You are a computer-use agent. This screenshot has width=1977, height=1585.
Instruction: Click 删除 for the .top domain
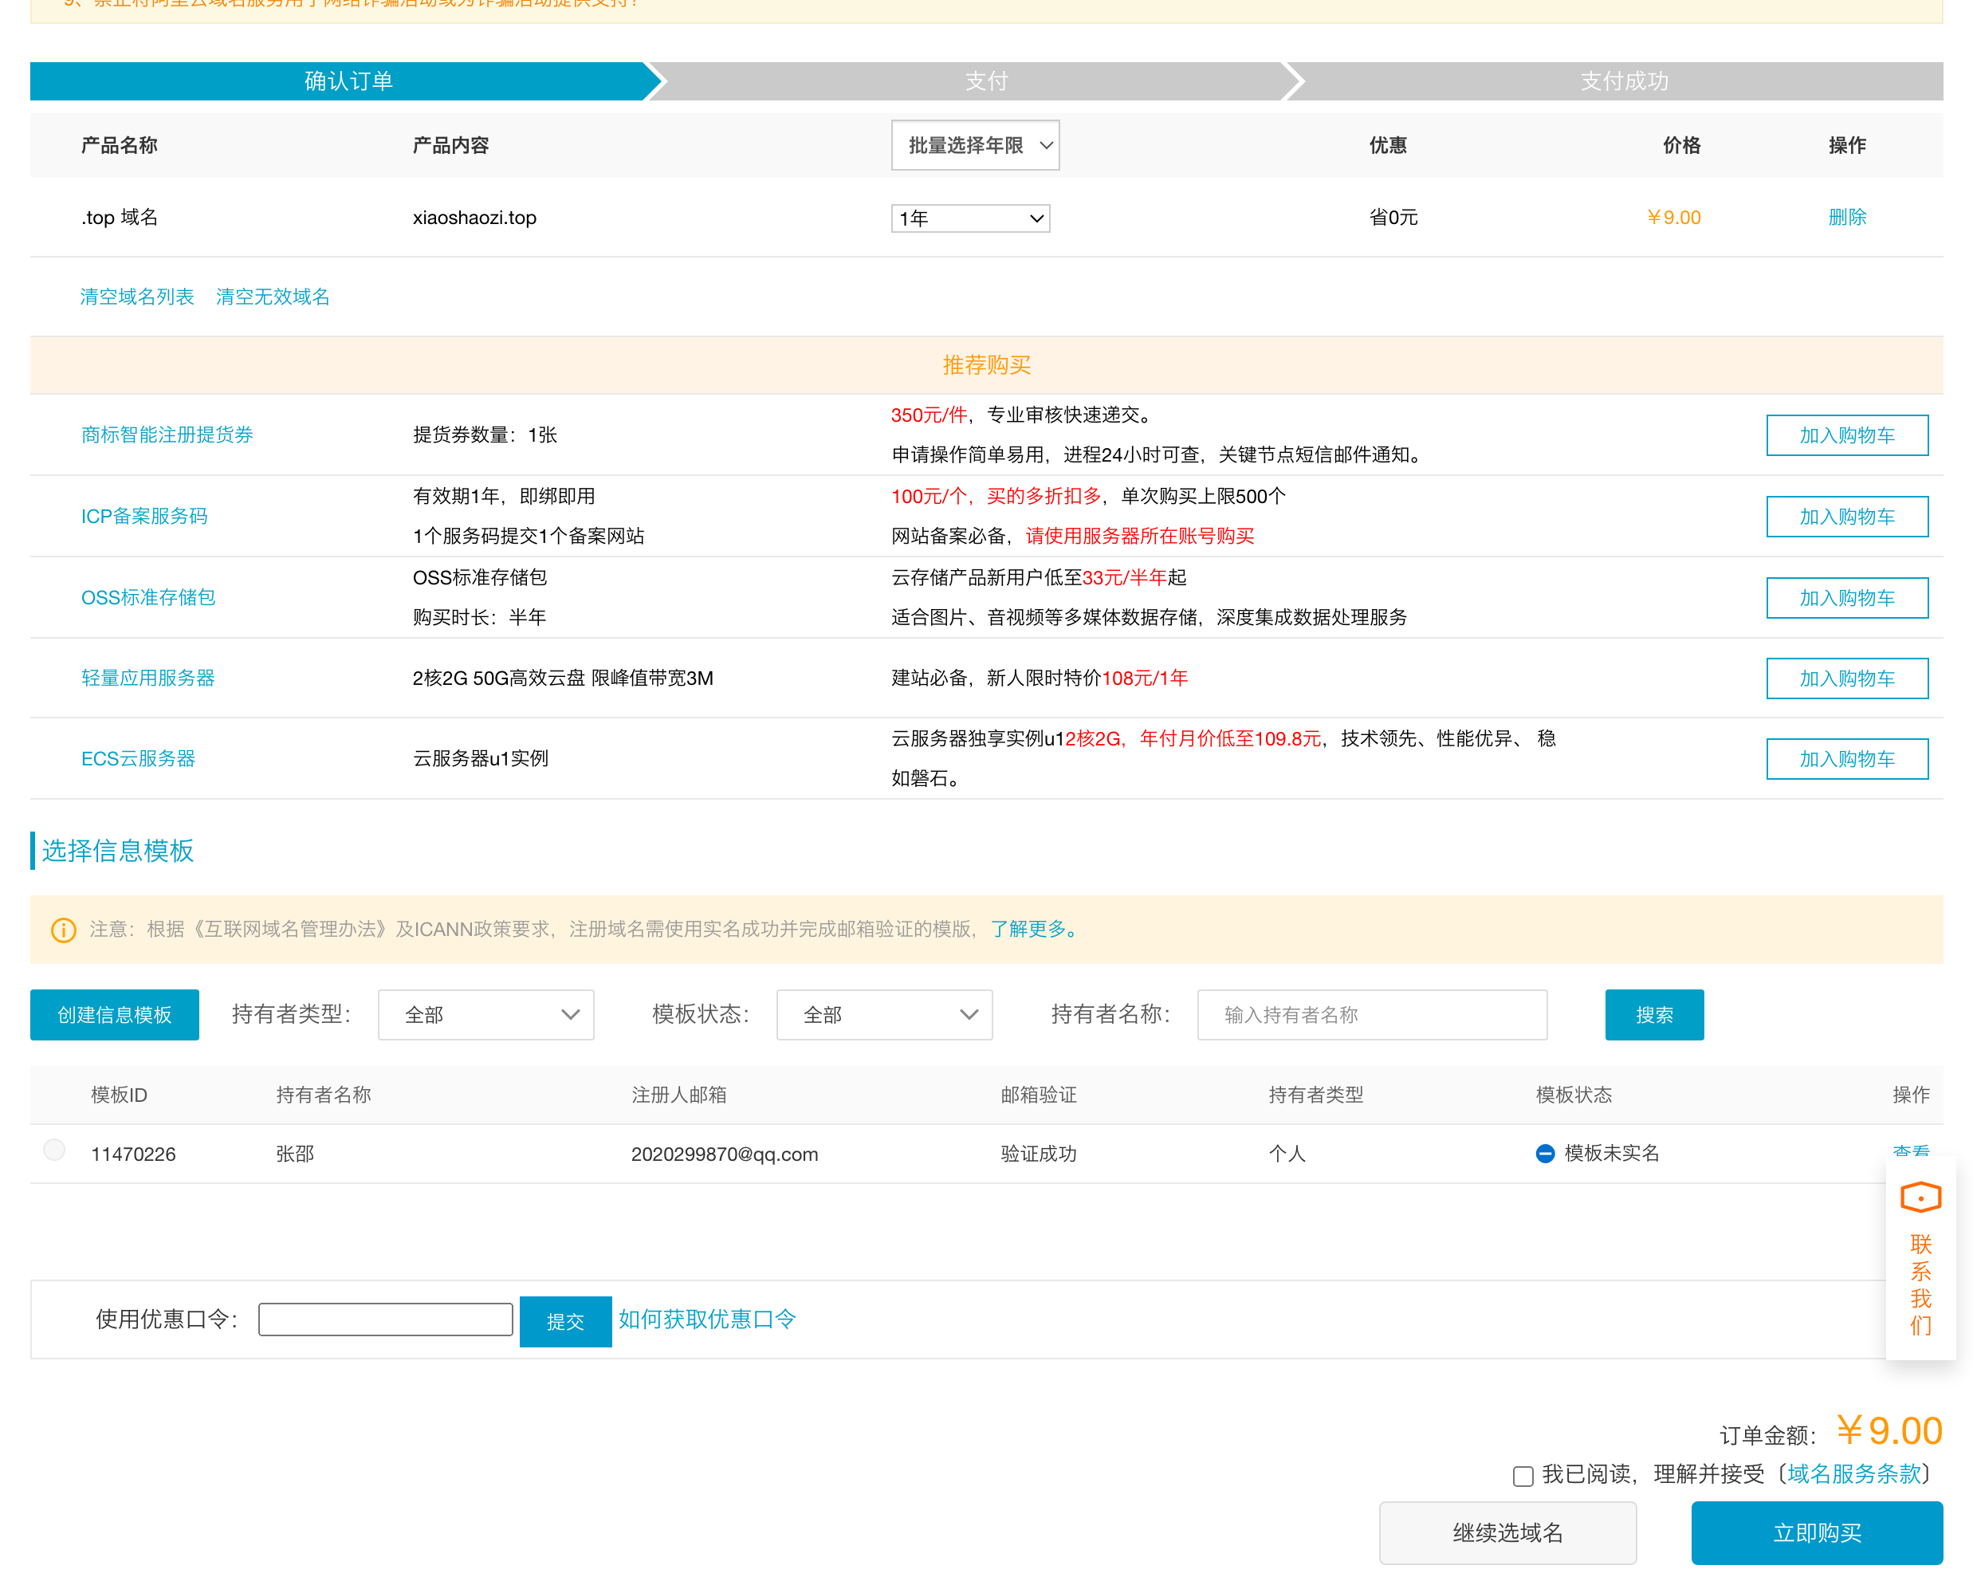tap(1847, 218)
